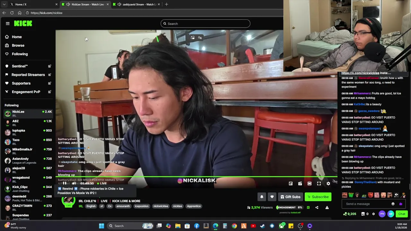Click the English language tag
The image size is (411, 231).
[x=91, y=206]
